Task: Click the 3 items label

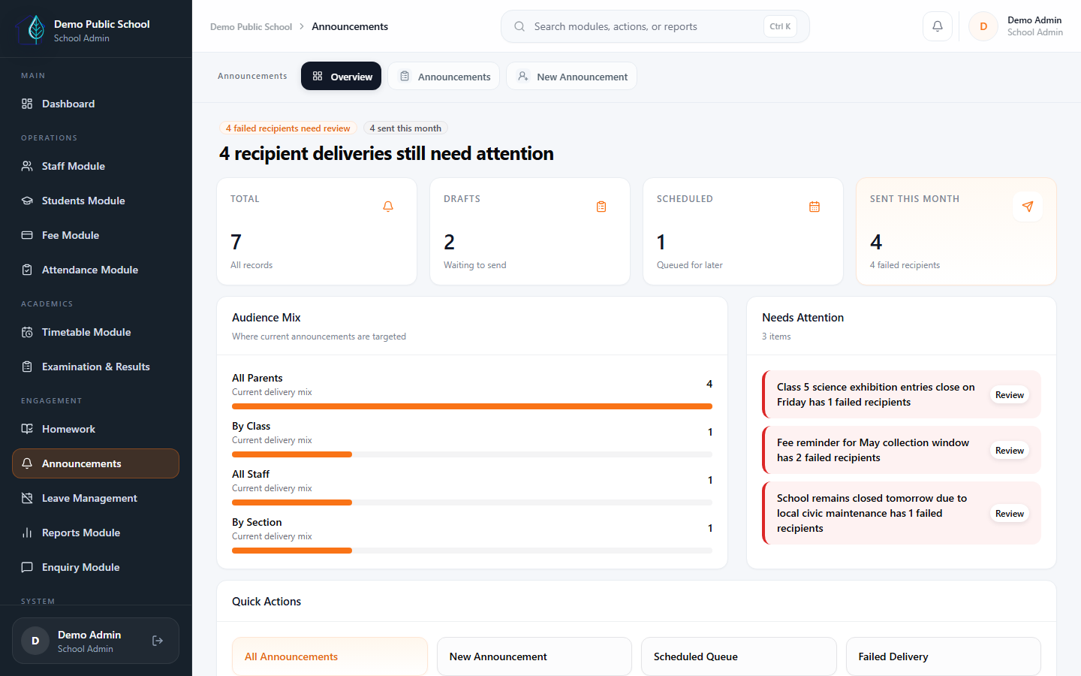Action: (776, 336)
